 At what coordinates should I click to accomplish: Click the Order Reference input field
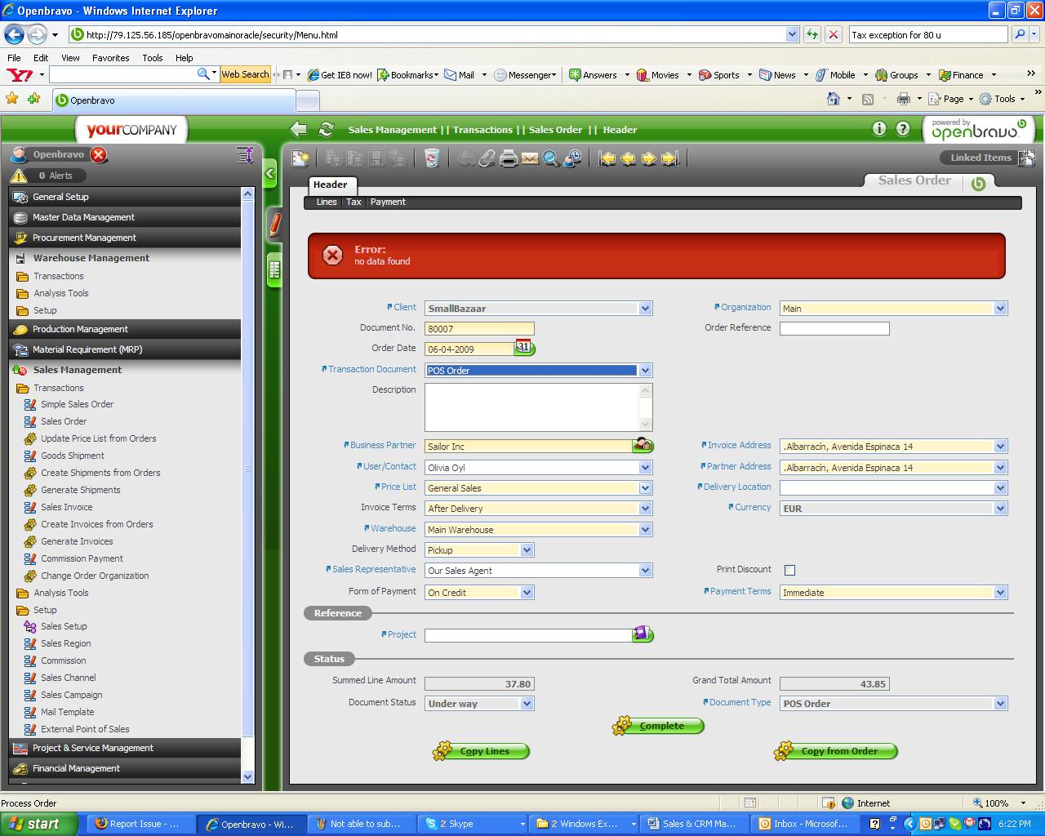[x=834, y=328]
